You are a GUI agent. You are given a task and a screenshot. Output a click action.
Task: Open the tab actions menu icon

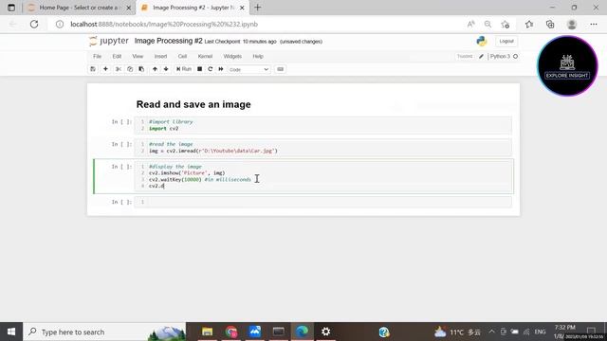point(11,8)
